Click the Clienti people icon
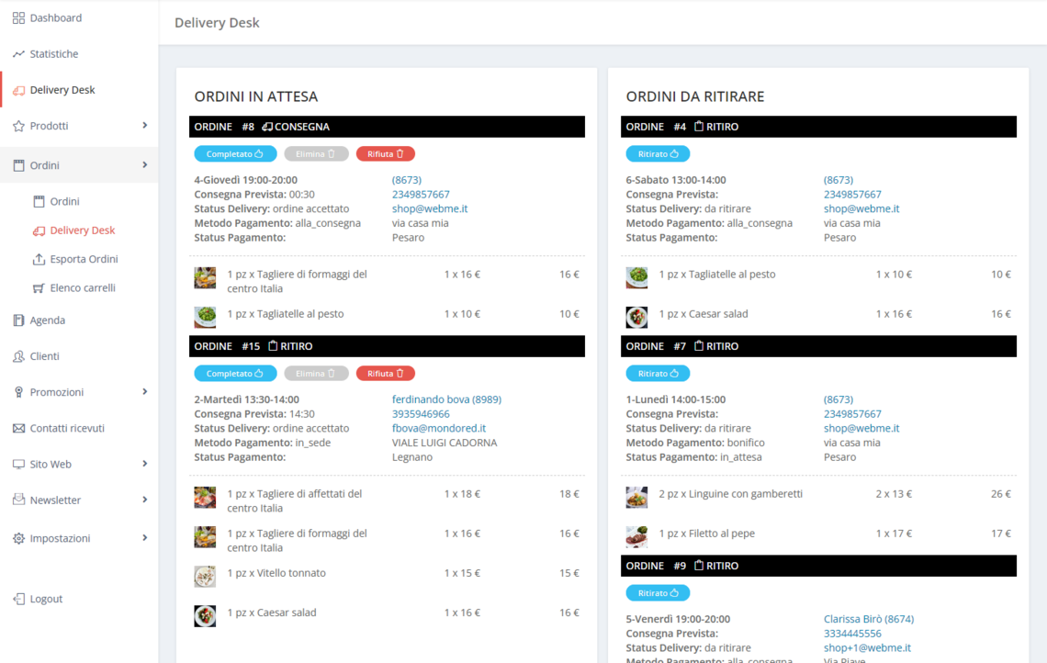The width and height of the screenshot is (1047, 663). (18, 356)
